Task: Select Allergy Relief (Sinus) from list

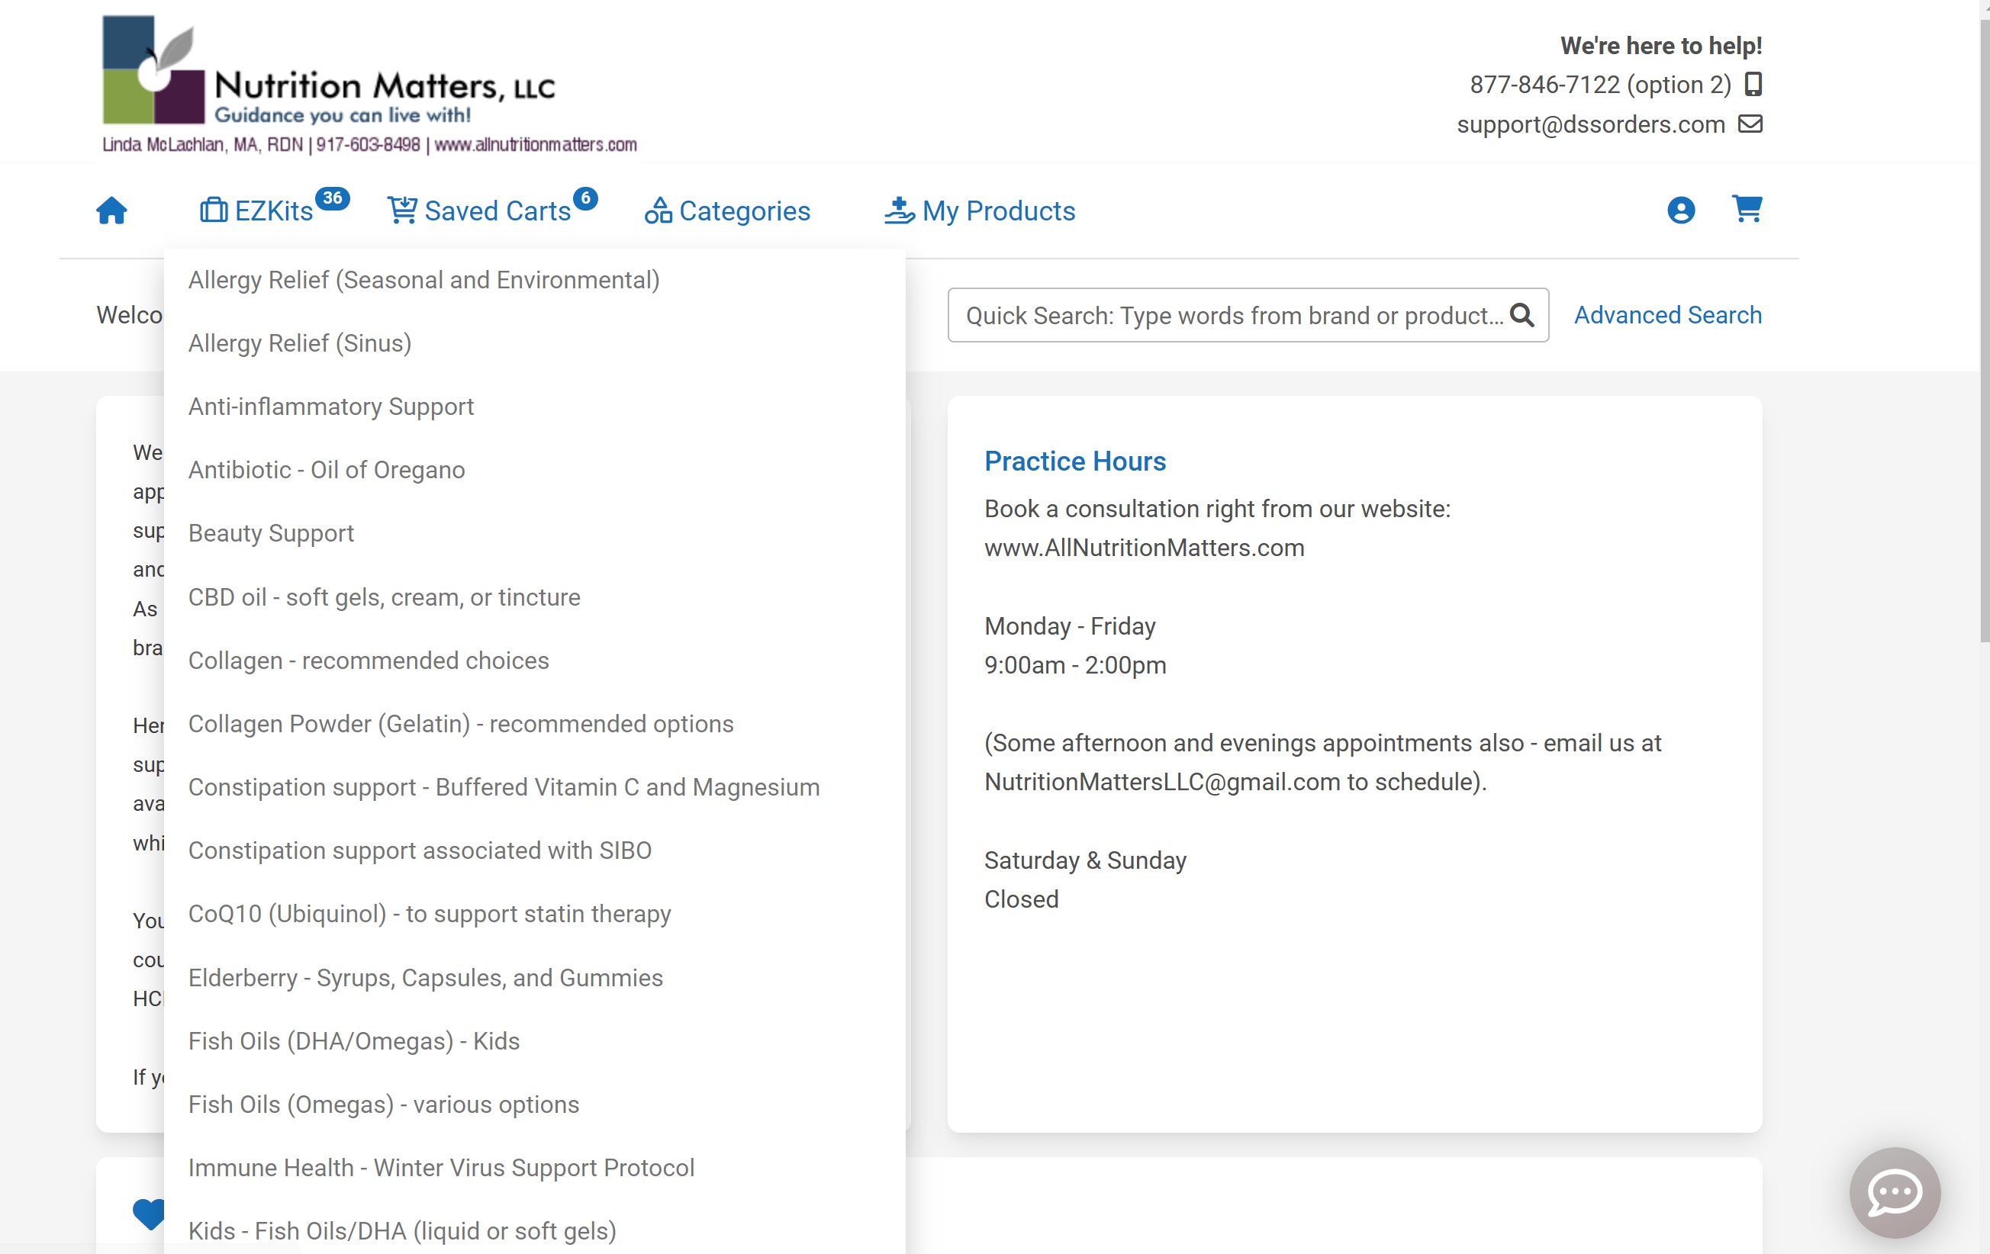Action: click(x=299, y=342)
